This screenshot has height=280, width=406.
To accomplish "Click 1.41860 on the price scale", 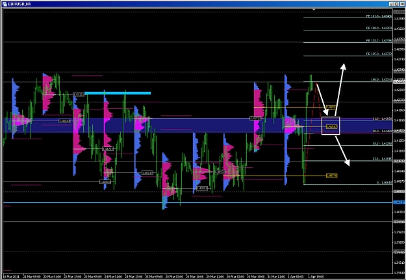I will (400, 110).
